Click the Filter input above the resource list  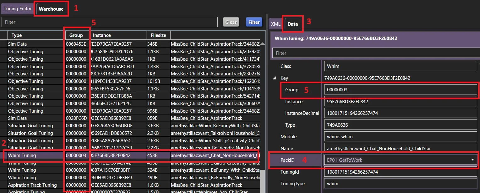click(x=110, y=22)
